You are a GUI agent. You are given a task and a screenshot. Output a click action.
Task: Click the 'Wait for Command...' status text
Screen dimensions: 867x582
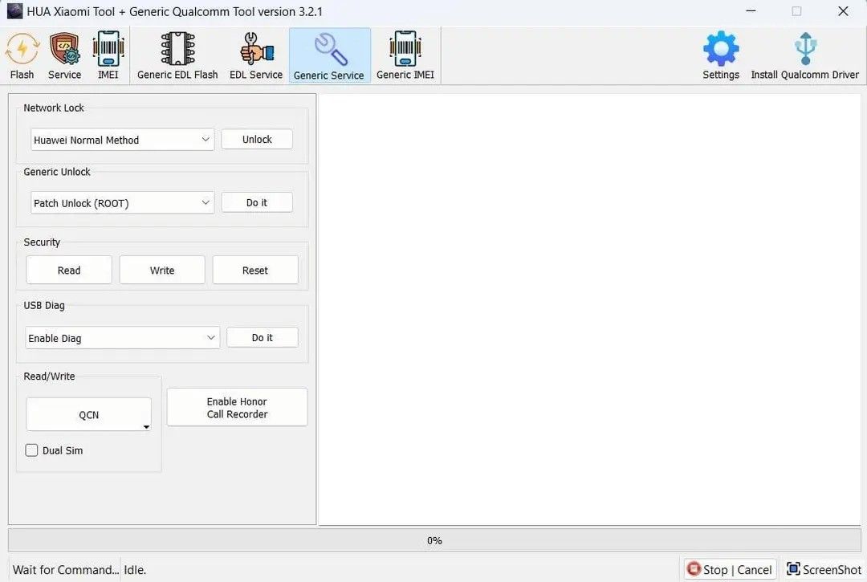pyautogui.click(x=66, y=570)
